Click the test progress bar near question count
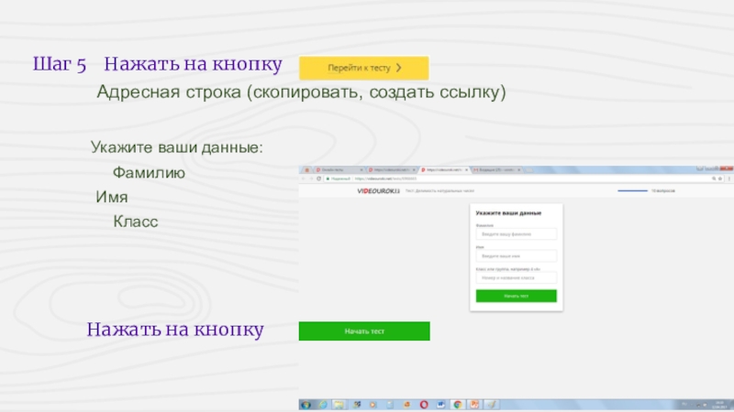The width and height of the screenshot is (734, 412). [x=632, y=191]
